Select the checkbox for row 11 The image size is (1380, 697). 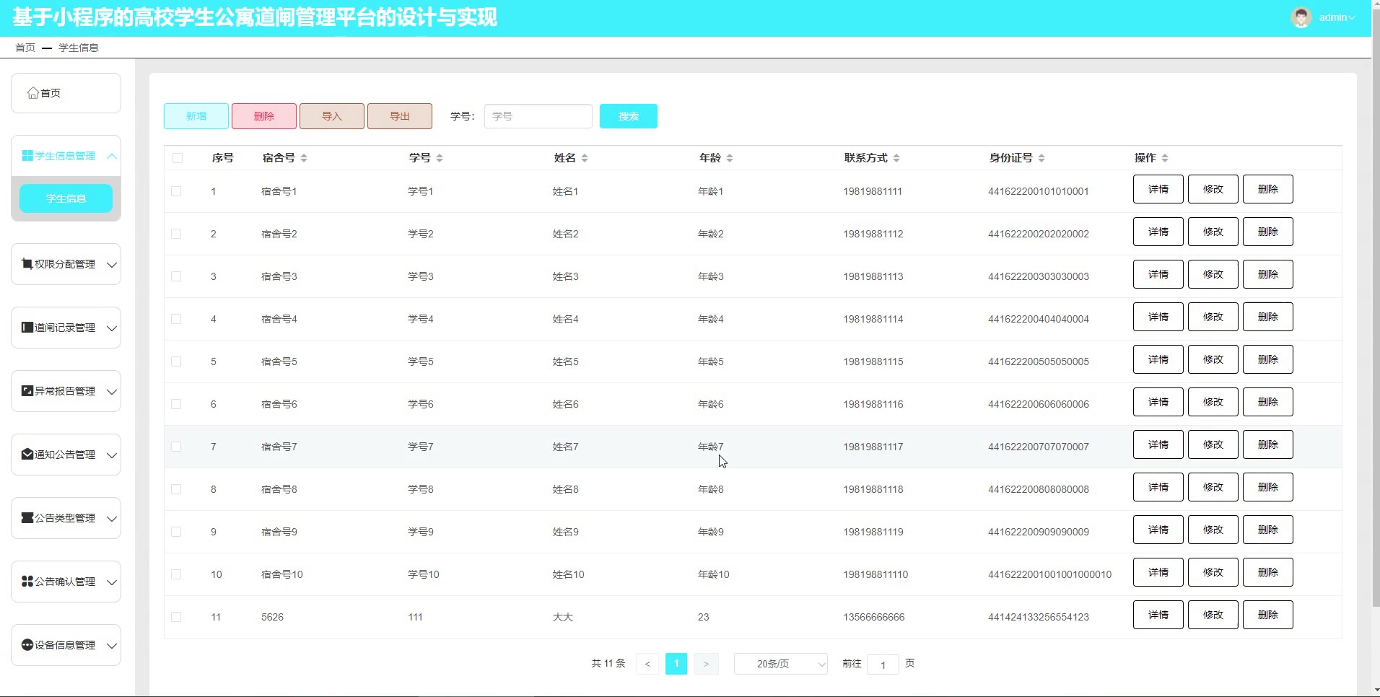pyautogui.click(x=176, y=617)
